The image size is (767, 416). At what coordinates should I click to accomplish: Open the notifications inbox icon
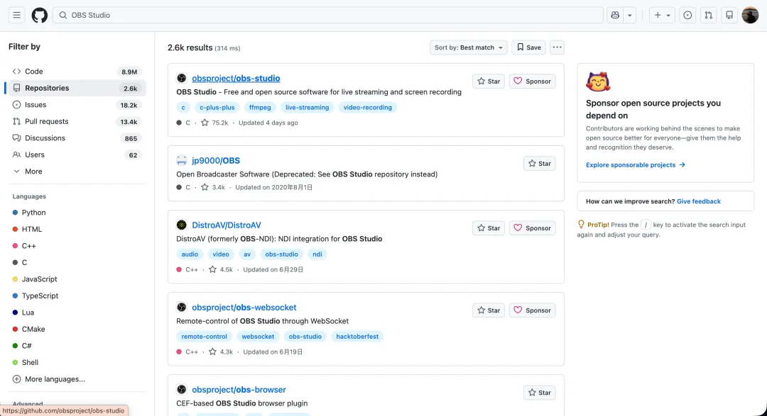click(729, 15)
